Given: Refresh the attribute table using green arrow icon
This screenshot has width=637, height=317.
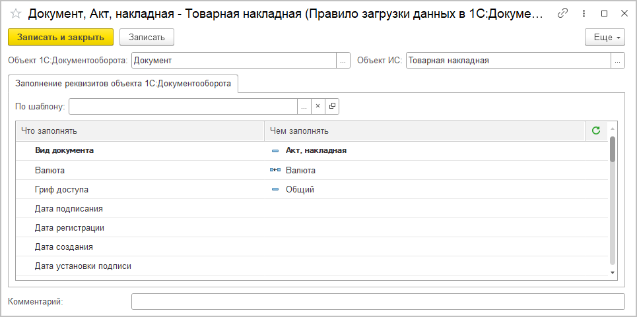Looking at the screenshot, I should 596,130.
